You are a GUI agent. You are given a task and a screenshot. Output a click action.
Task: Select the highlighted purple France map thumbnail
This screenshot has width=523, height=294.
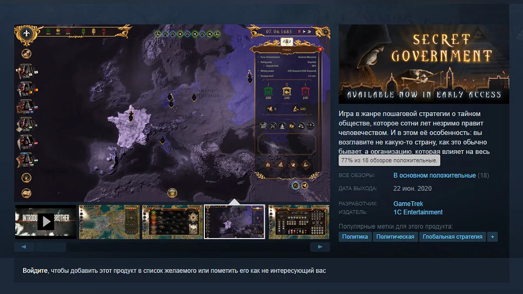234,222
